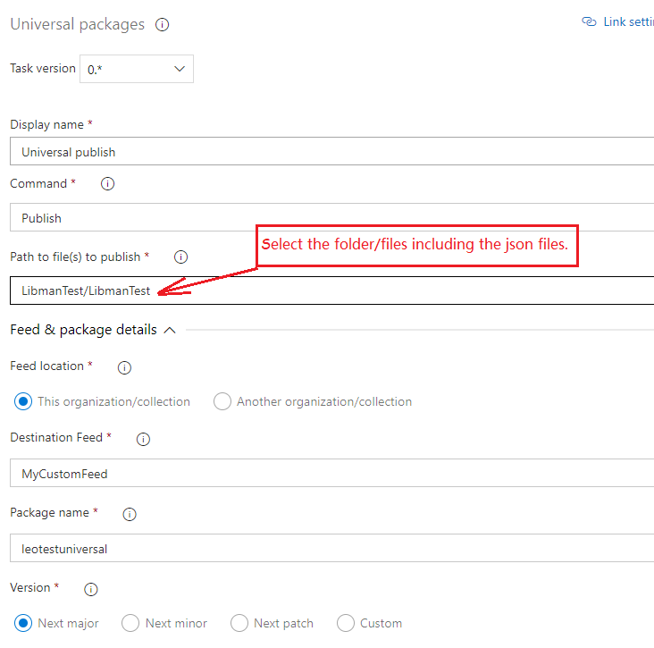Choose Next minor version option
Screen dimensions: 654x648
point(130,623)
